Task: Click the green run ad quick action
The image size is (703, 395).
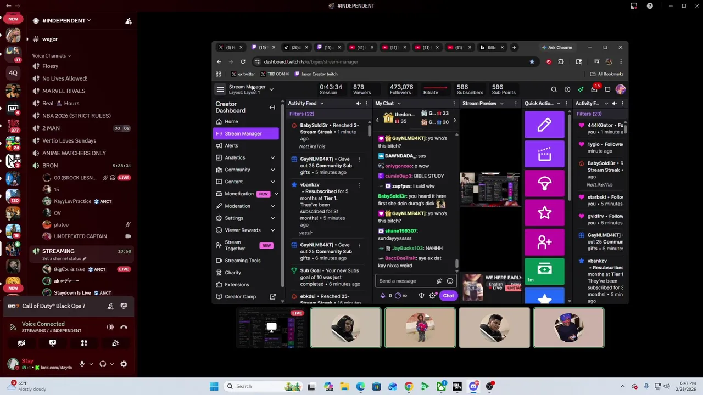Action: [544, 272]
